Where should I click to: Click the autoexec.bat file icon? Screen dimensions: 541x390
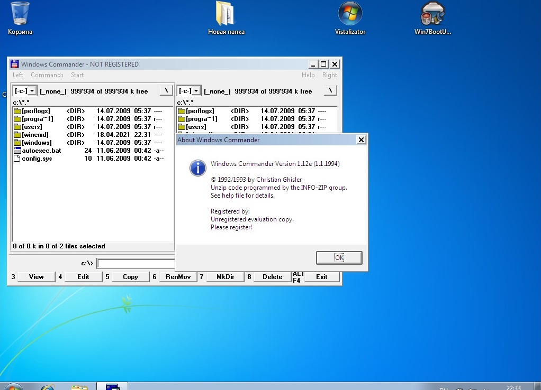click(17, 151)
